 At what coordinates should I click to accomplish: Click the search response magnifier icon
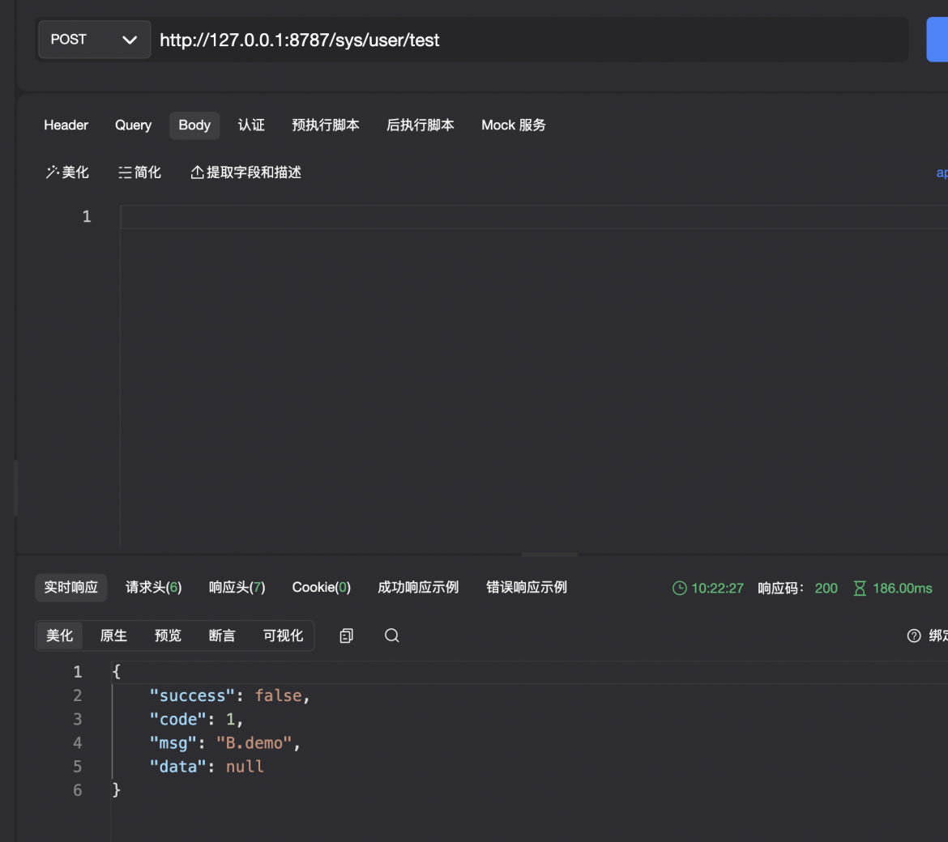click(392, 636)
